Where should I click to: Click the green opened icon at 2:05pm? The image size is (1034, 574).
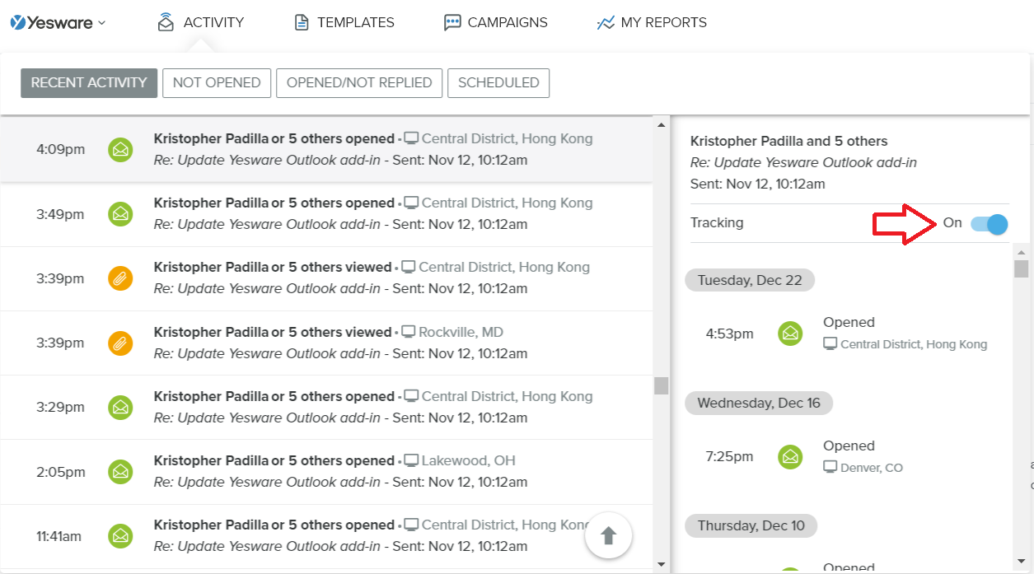(x=120, y=472)
